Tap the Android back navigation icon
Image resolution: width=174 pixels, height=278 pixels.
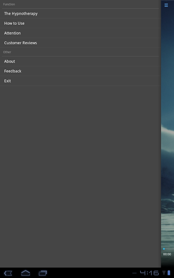[8, 273]
